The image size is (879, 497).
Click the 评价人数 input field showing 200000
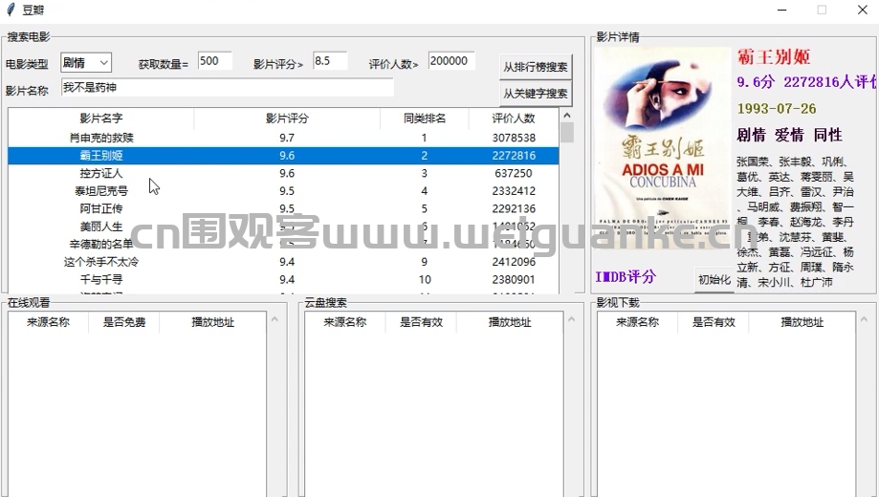click(451, 60)
